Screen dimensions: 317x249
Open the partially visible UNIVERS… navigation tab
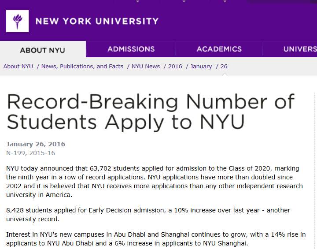pos(299,49)
